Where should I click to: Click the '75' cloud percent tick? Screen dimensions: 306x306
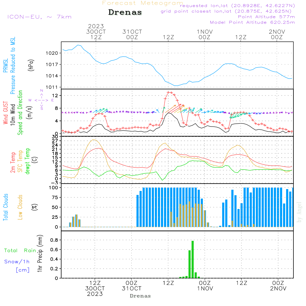(55, 197)
